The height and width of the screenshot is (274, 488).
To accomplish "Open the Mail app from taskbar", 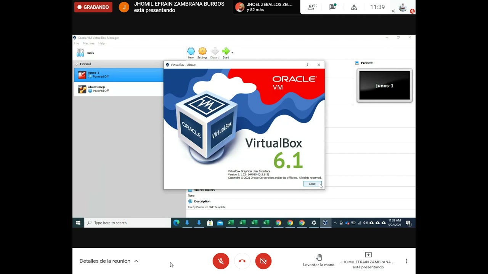I will [220, 223].
